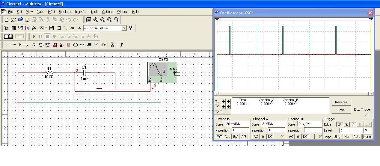This screenshot has width=380, height=166.
Task: Set Channel A coupling to DC
Action: click(270, 137)
